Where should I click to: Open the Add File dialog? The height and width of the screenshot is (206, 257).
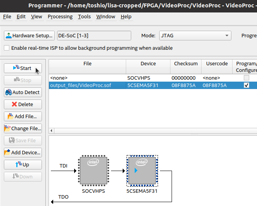point(23,116)
